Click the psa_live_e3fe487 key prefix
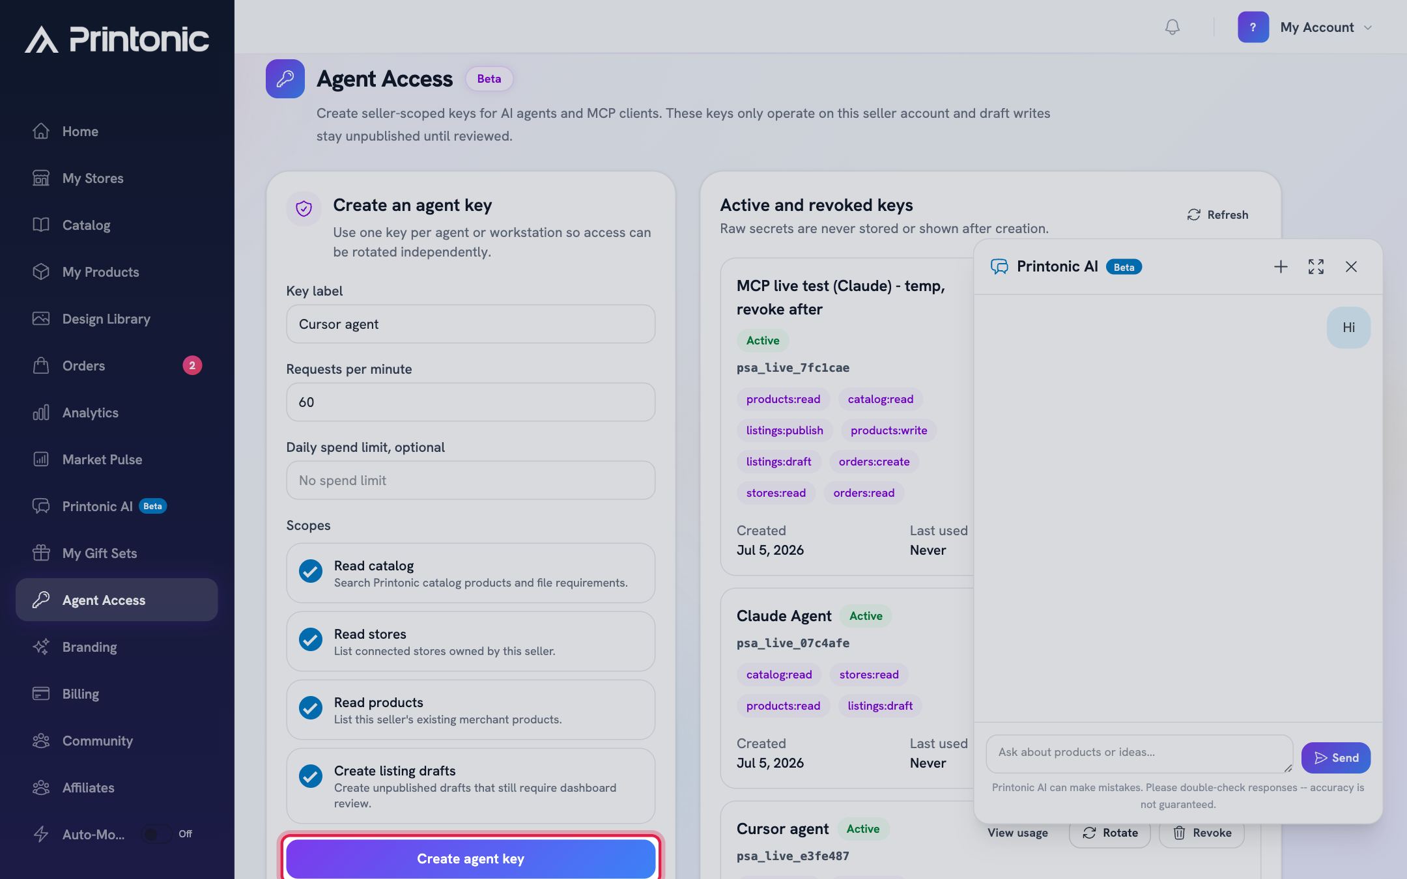 793,856
